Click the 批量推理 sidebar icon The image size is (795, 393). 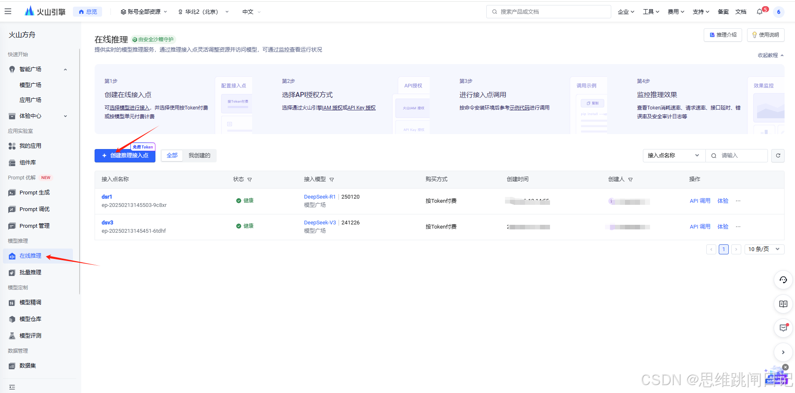[12, 273]
